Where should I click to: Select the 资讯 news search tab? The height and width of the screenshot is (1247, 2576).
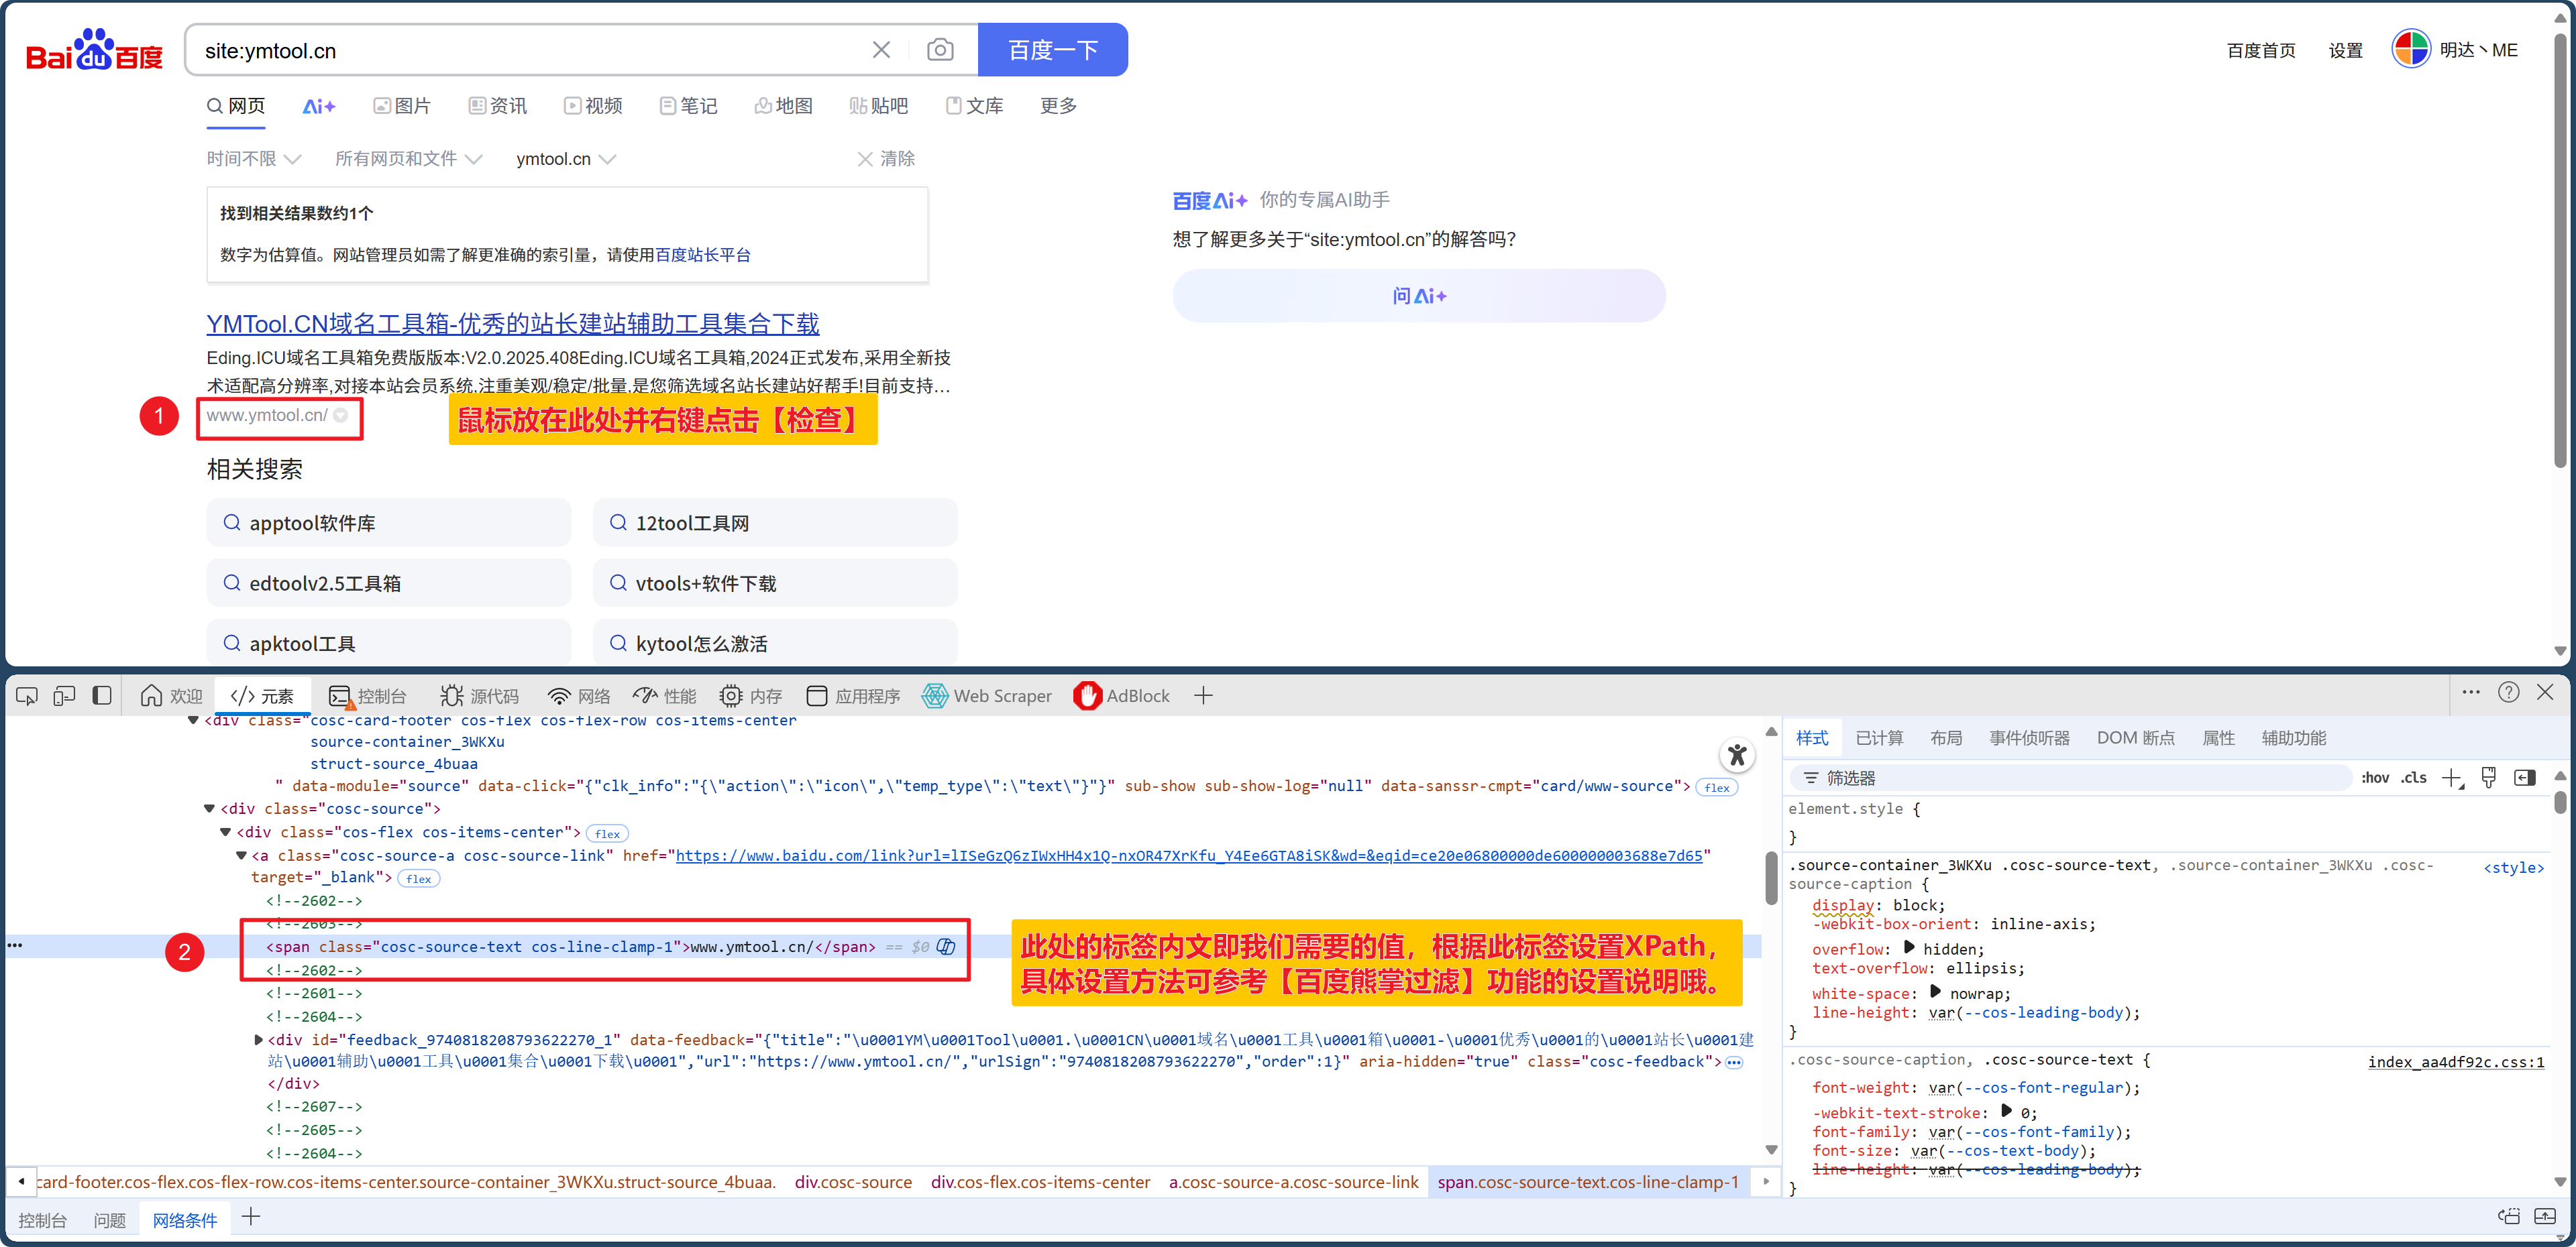pyautogui.click(x=498, y=106)
